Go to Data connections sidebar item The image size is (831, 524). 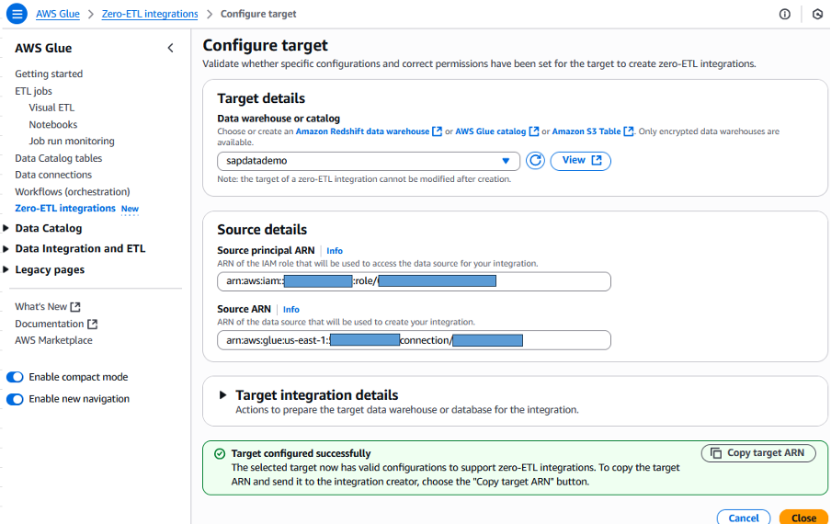click(53, 175)
